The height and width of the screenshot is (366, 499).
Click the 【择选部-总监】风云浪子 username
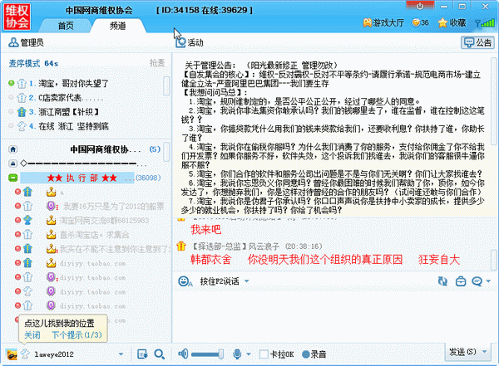235,246
